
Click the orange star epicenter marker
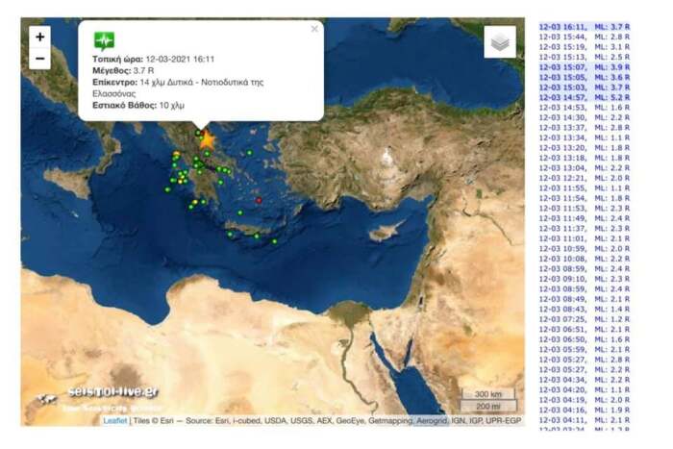tap(206, 139)
